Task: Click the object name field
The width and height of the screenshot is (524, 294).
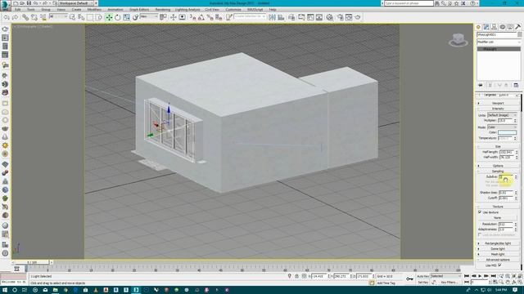Action: 497,34
